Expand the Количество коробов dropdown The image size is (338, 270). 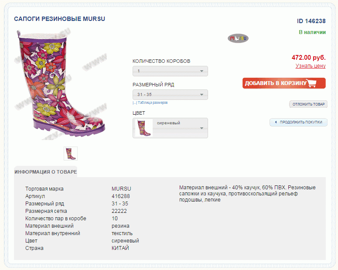tap(170, 71)
